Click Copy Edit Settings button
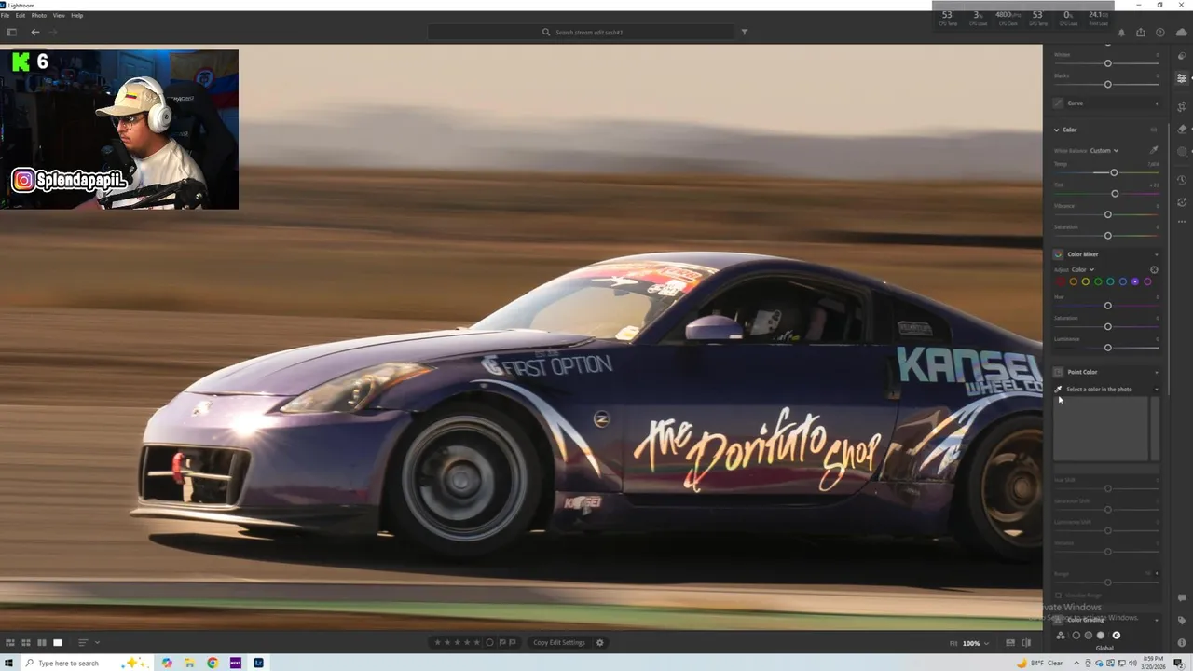The image size is (1193, 671). (x=559, y=642)
